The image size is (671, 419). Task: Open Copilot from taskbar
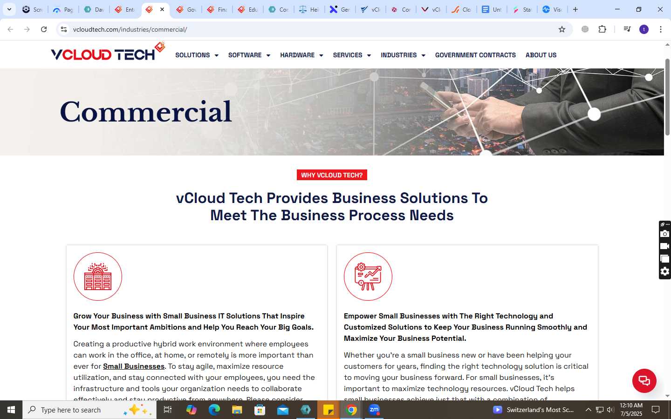coord(191,410)
